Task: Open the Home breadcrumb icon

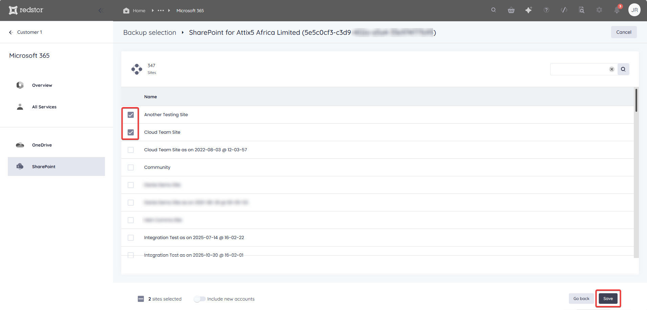Action: (x=126, y=10)
